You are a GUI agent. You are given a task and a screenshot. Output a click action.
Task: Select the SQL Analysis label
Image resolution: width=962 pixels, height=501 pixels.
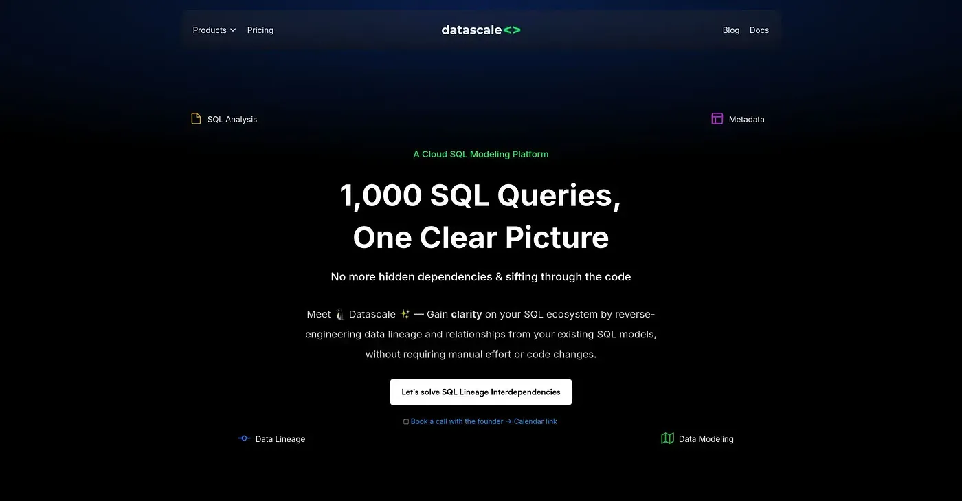click(232, 120)
